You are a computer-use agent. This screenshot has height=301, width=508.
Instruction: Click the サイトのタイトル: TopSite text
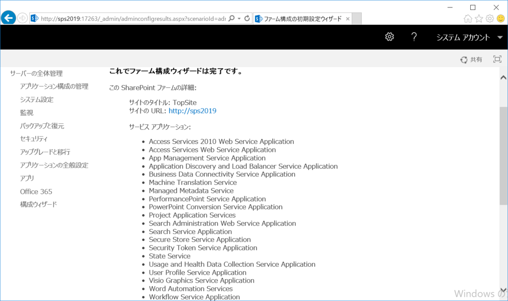click(163, 103)
